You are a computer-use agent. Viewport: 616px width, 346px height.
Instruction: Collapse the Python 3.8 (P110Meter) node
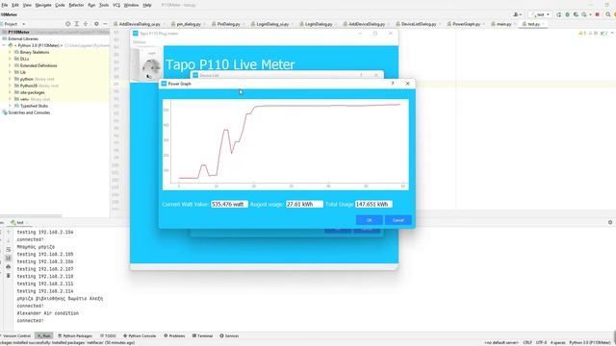pos(4,45)
